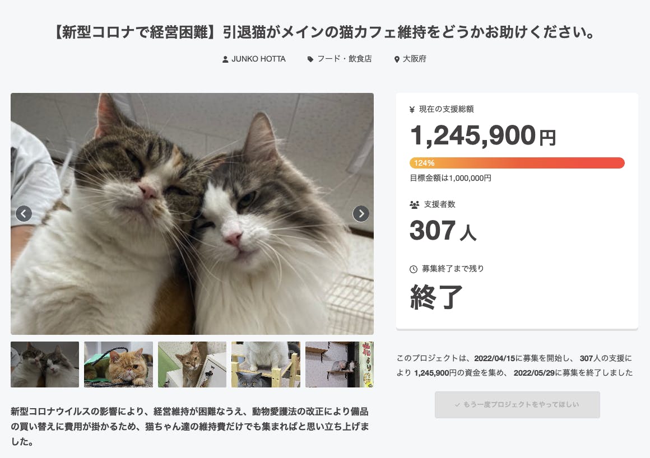The height and width of the screenshot is (458, 650).
Task: Select the fifth thumbnail with wall shelves
Action: point(340,364)
